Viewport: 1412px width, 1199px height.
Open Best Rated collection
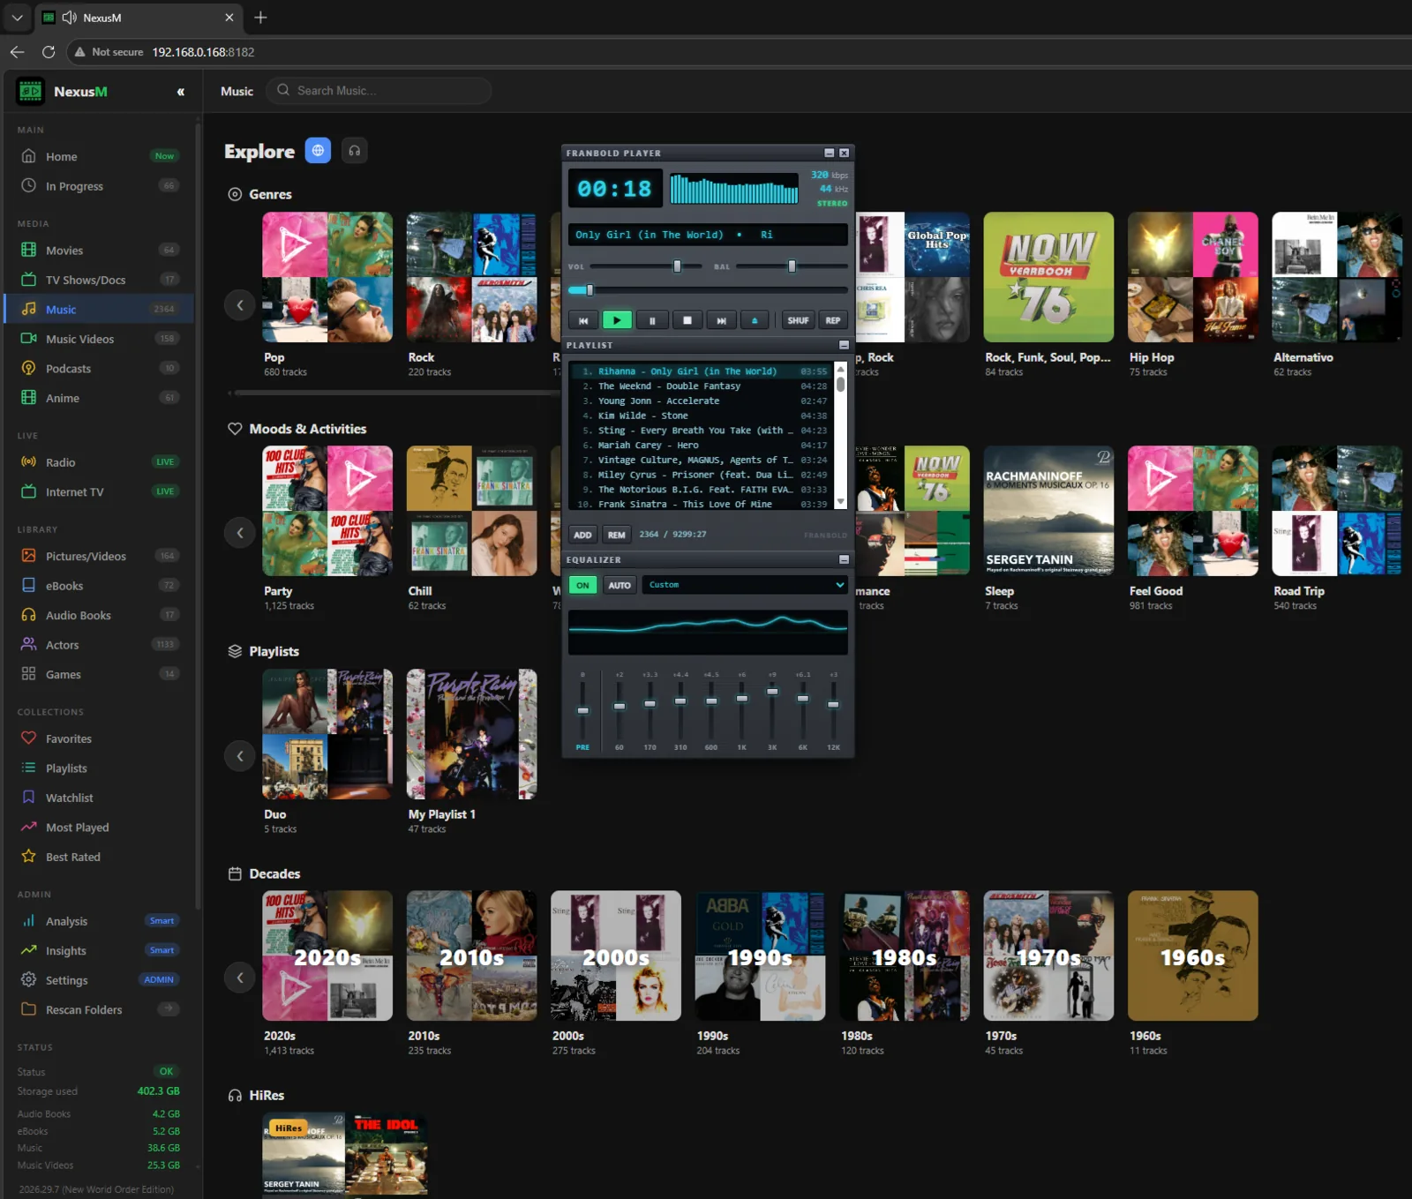pos(99,857)
